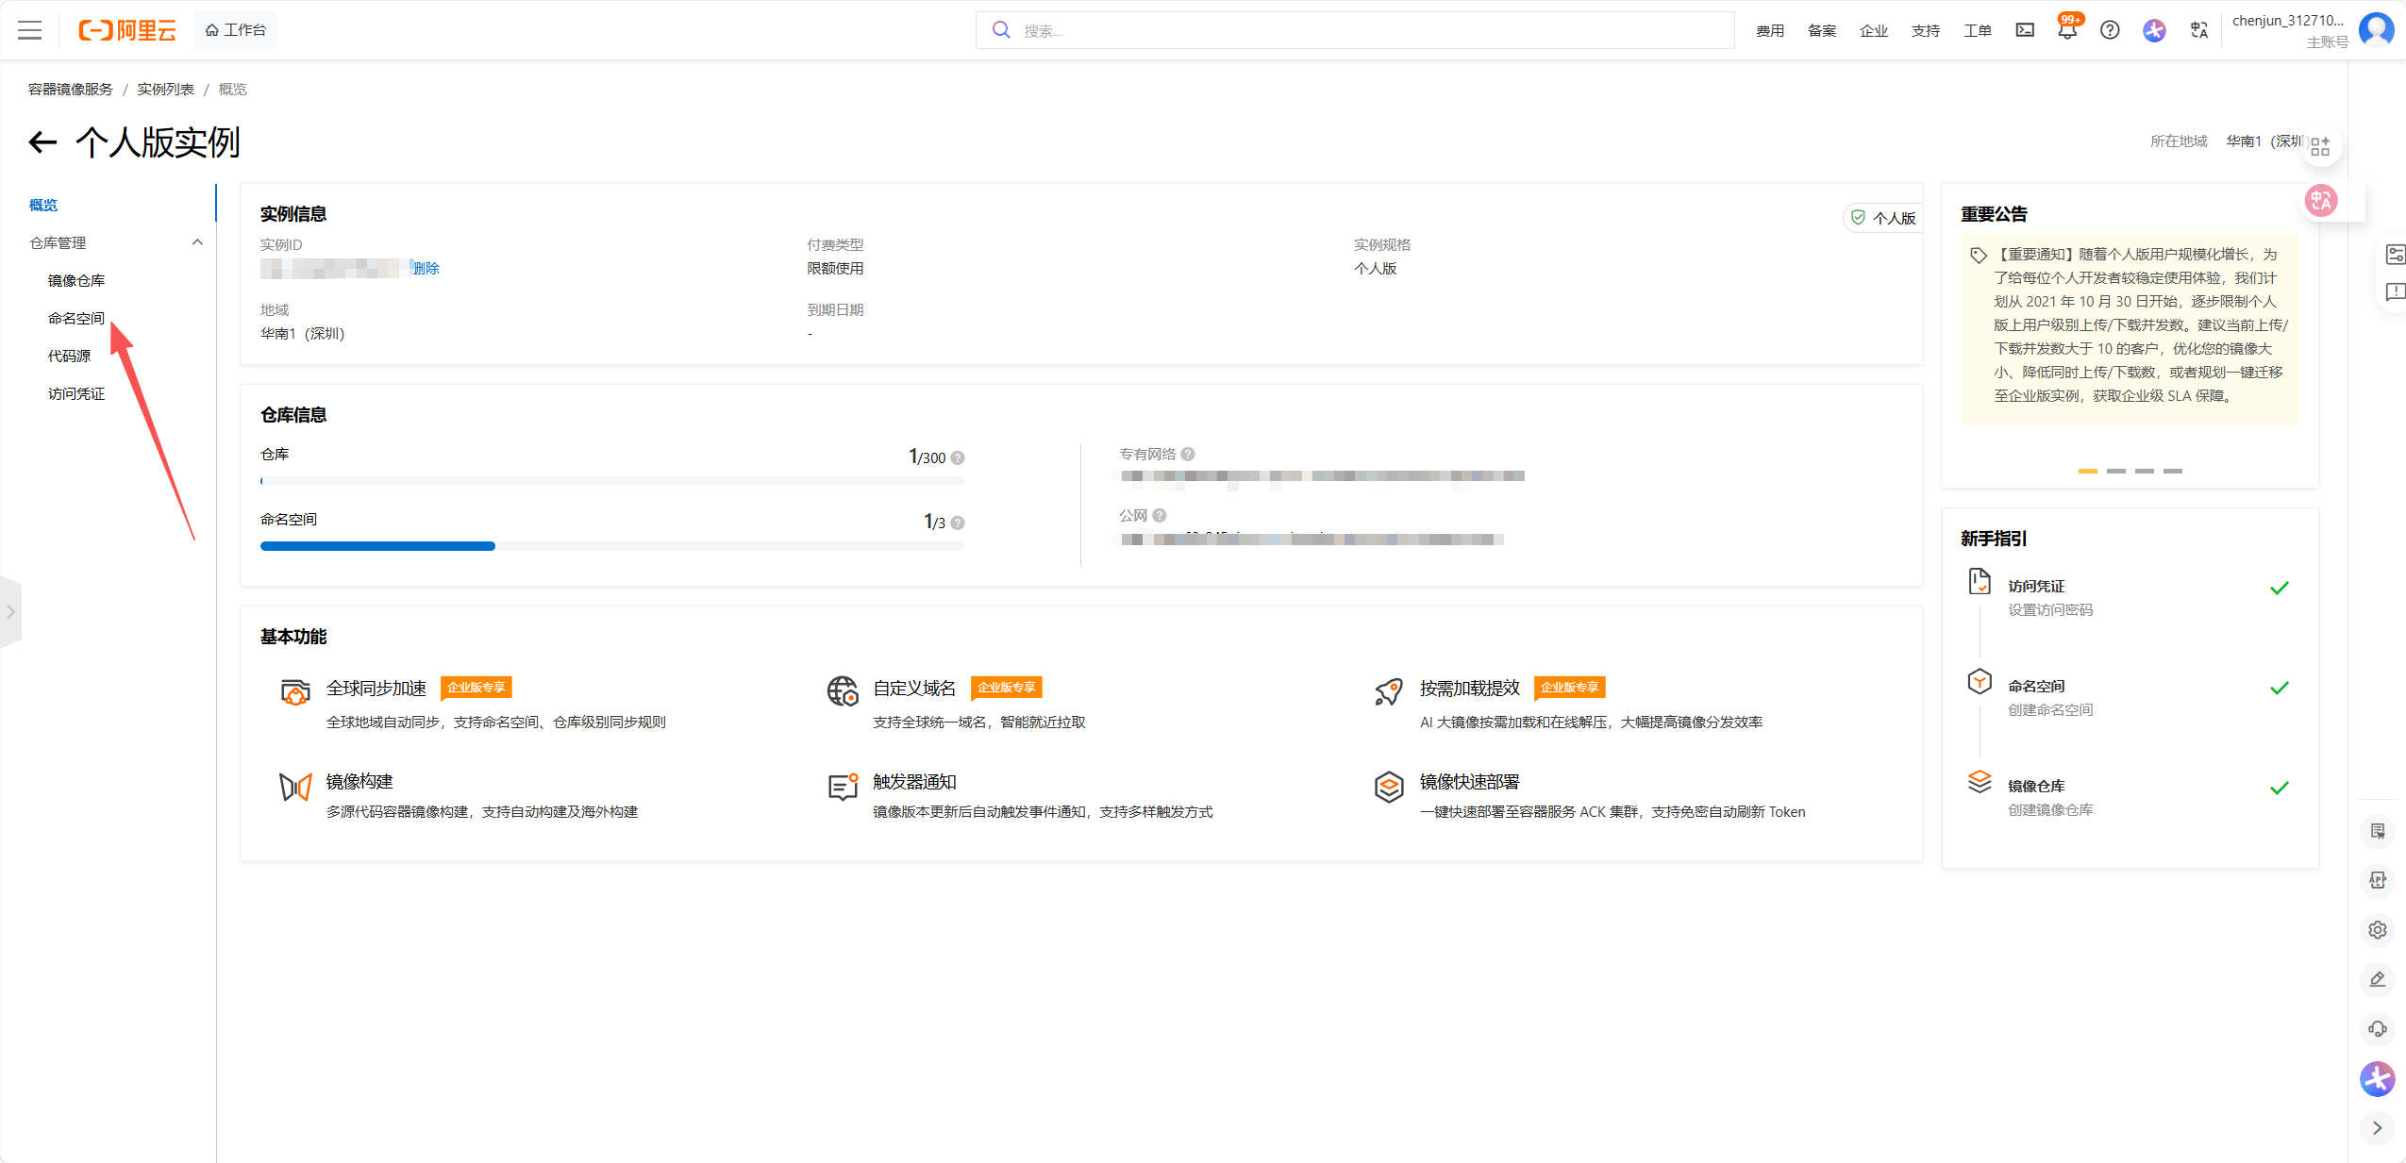Click info icon next to 仓库 1/300
This screenshot has height=1163, width=2406.
pyautogui.click(x=958, y=457)
